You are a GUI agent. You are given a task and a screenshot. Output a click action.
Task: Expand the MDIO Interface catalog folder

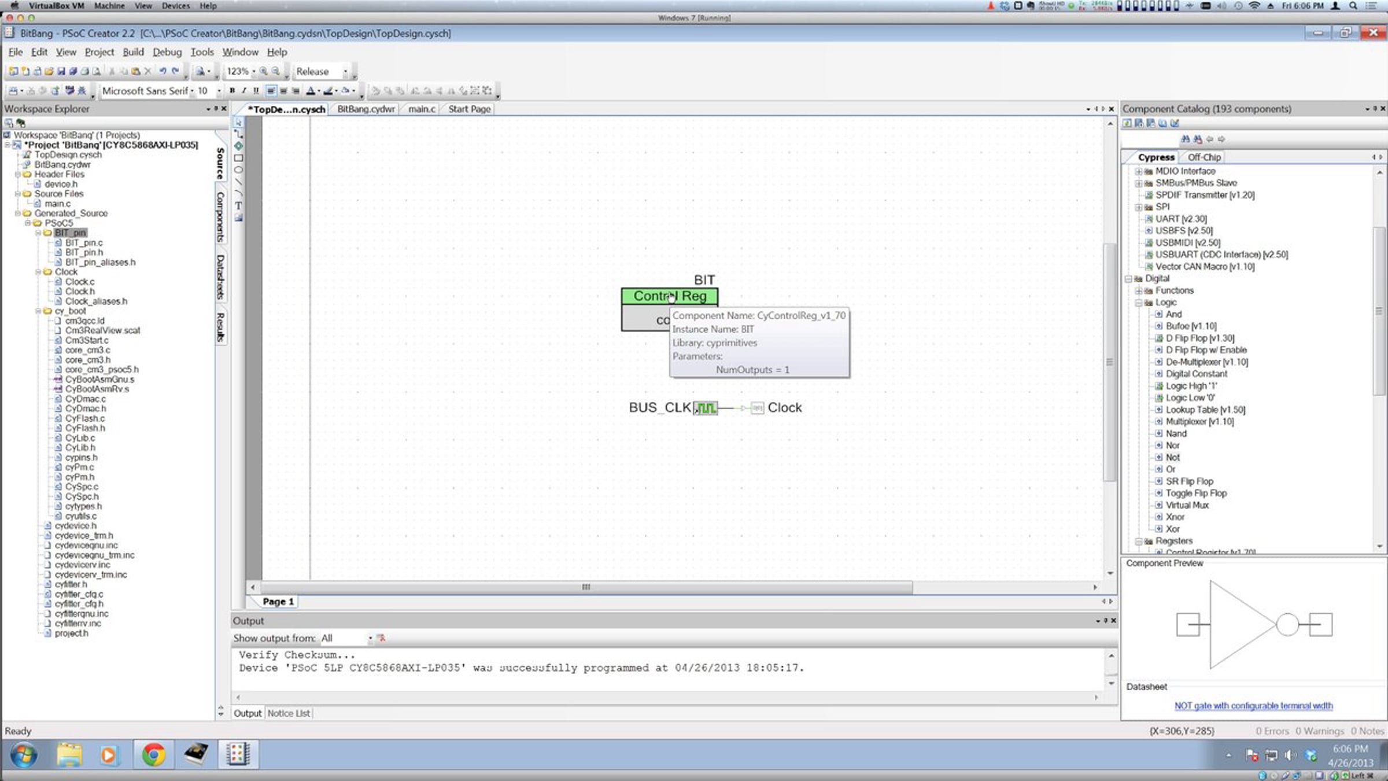tap(1138, 172)
